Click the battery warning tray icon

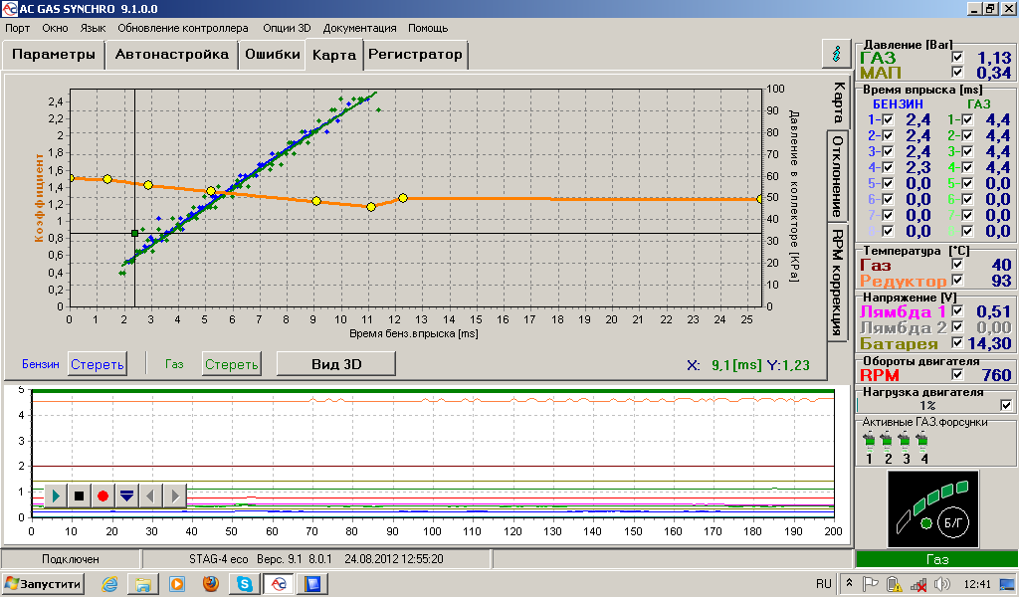(895, 584)
